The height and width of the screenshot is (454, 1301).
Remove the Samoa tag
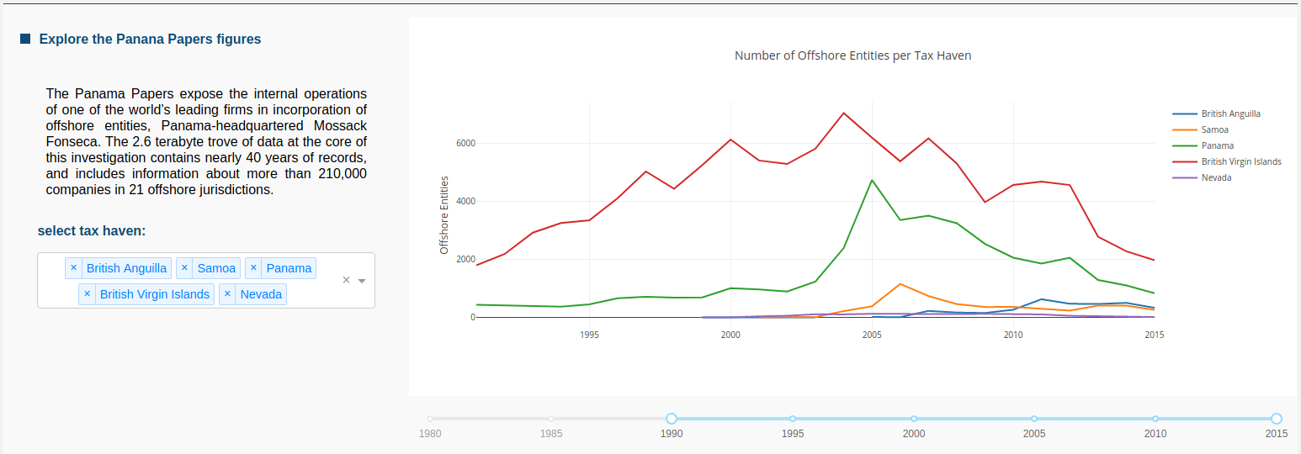tap(184, 268)
